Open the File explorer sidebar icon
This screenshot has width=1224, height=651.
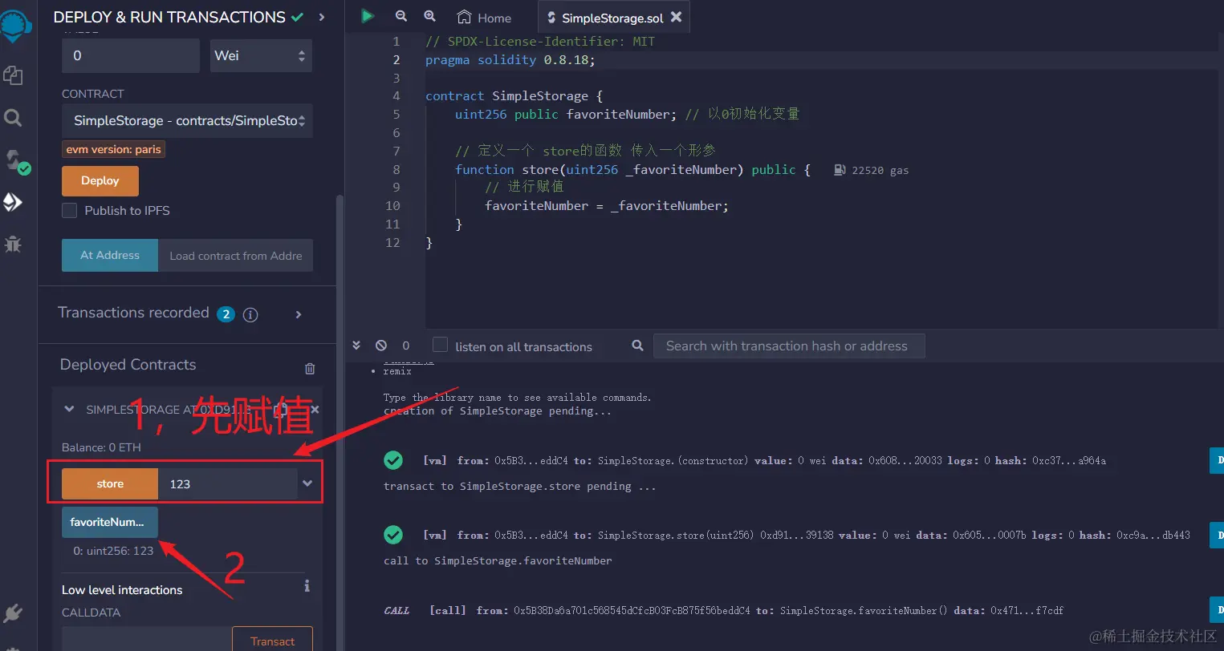[13, 75]
